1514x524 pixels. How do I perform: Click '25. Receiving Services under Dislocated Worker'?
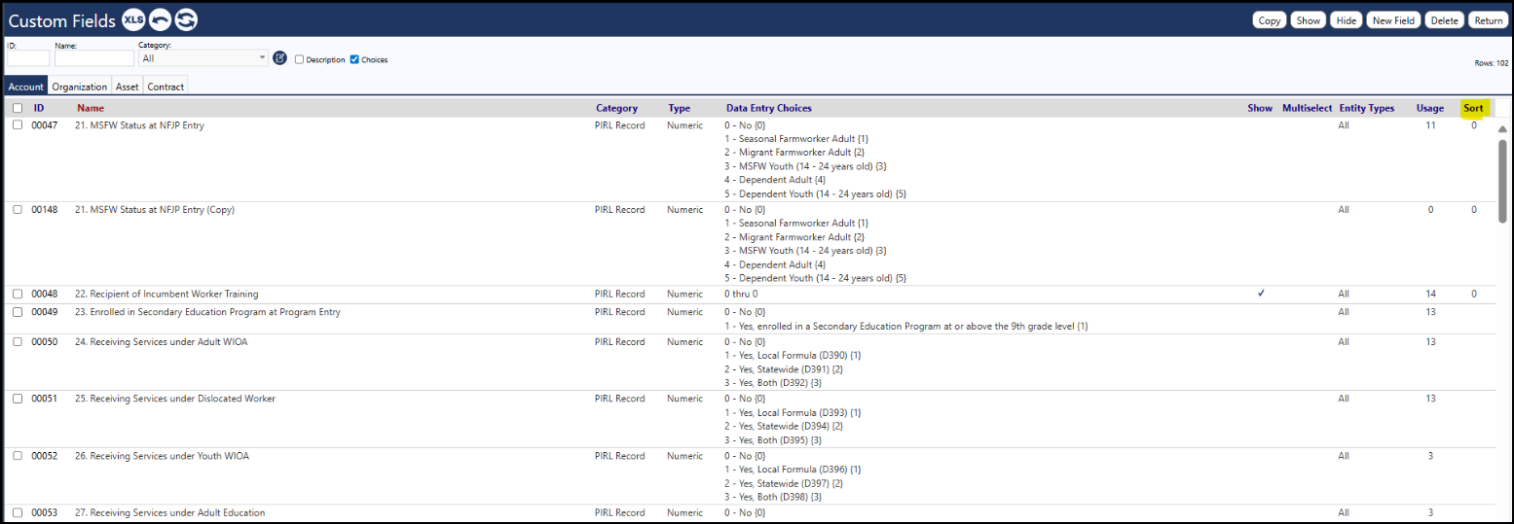point(174,399)
